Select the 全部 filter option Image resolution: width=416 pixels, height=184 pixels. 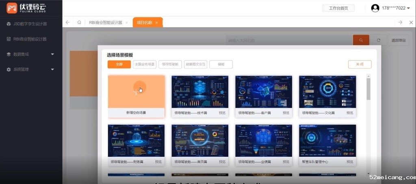pyautogui.click(x=119, y=64)
